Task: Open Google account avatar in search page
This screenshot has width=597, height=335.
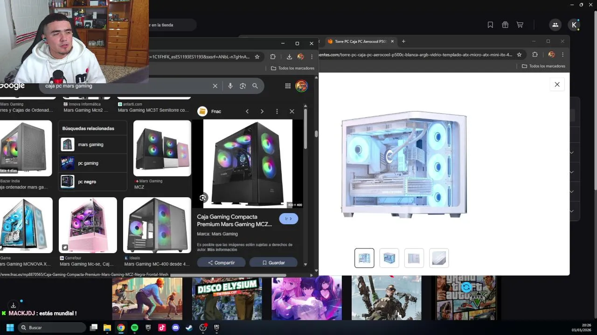Action: click(301, 86)
